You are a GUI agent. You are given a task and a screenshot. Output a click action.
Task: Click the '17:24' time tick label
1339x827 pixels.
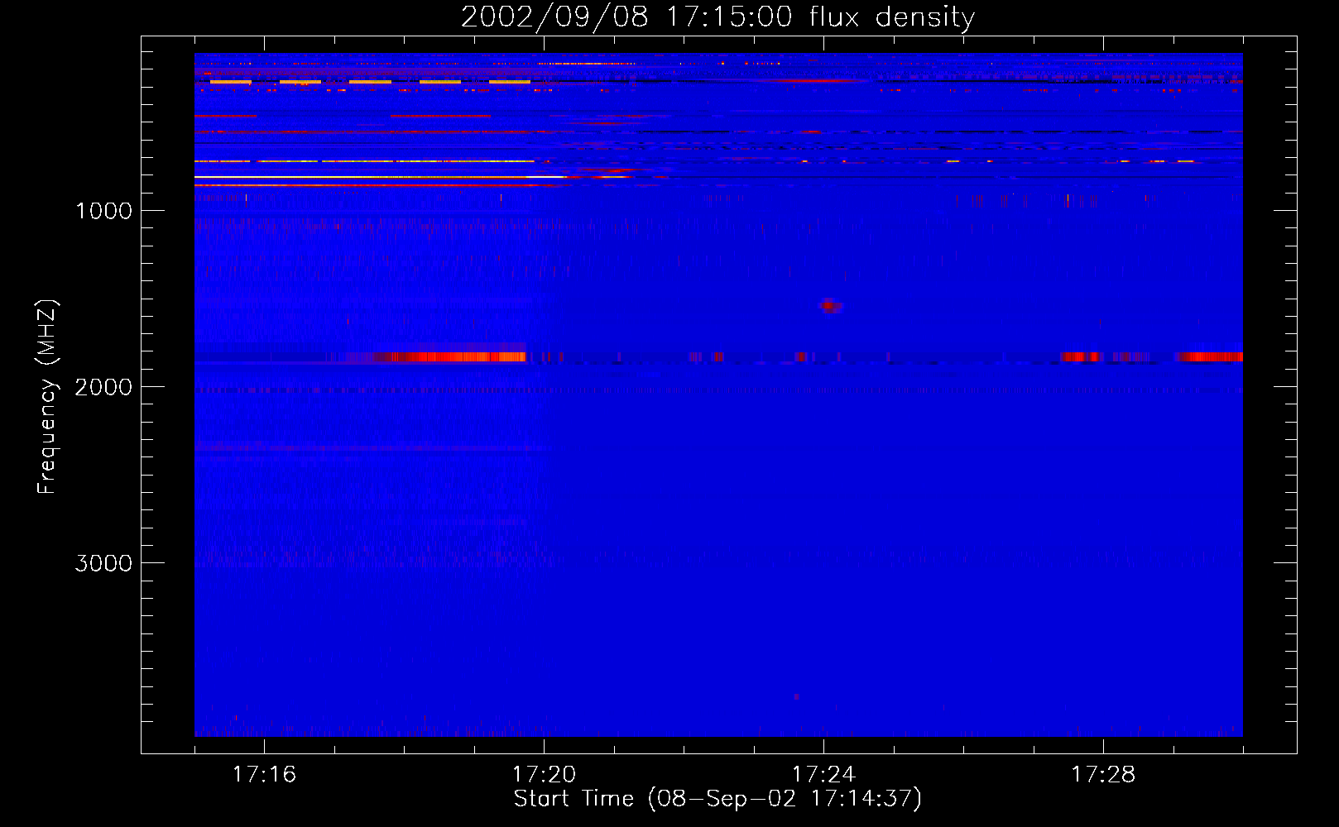click(823, 774)
